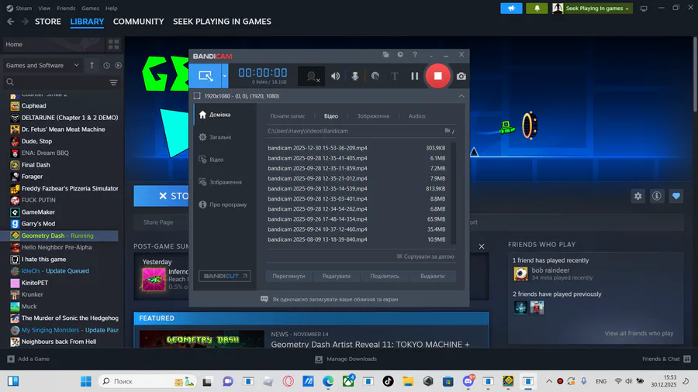Open Bandicam help question mark icon
698x392 pixels.
click(x=415, y=55)
